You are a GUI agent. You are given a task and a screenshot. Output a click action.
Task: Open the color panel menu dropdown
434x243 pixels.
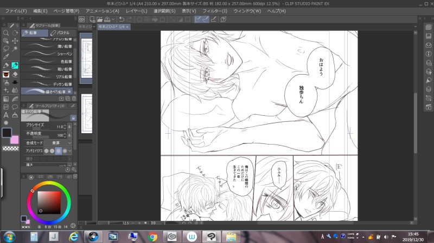click(75, 176)
